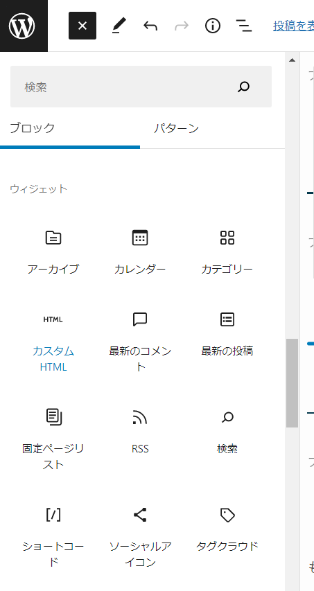Insert the 最新のコメント block
Viewport: 314px width, 591px height.
(140, 342)
